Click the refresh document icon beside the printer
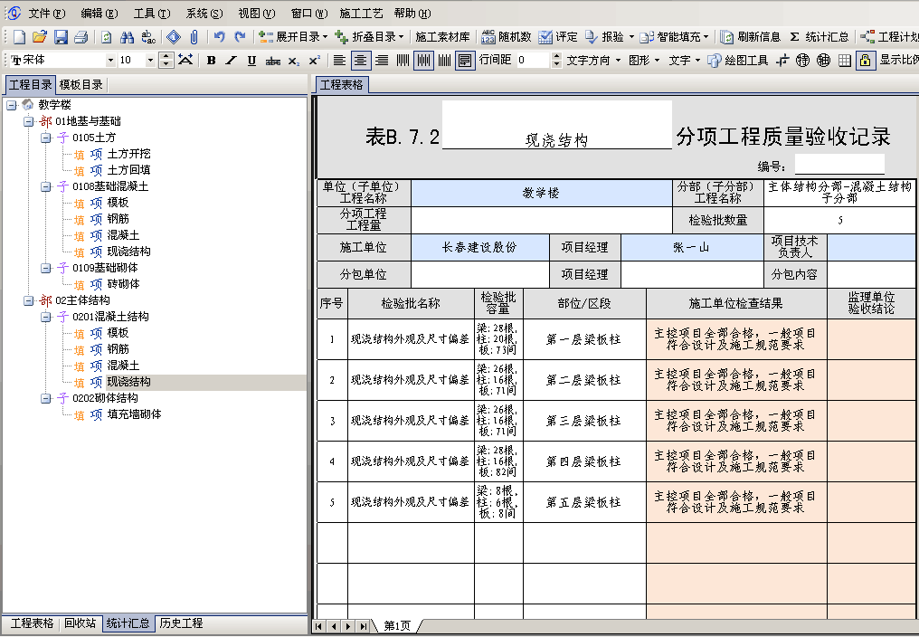919x637 pixels. click(106, 37)
